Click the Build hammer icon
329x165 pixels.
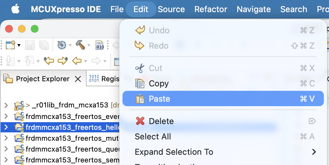(x=80, y=45)
